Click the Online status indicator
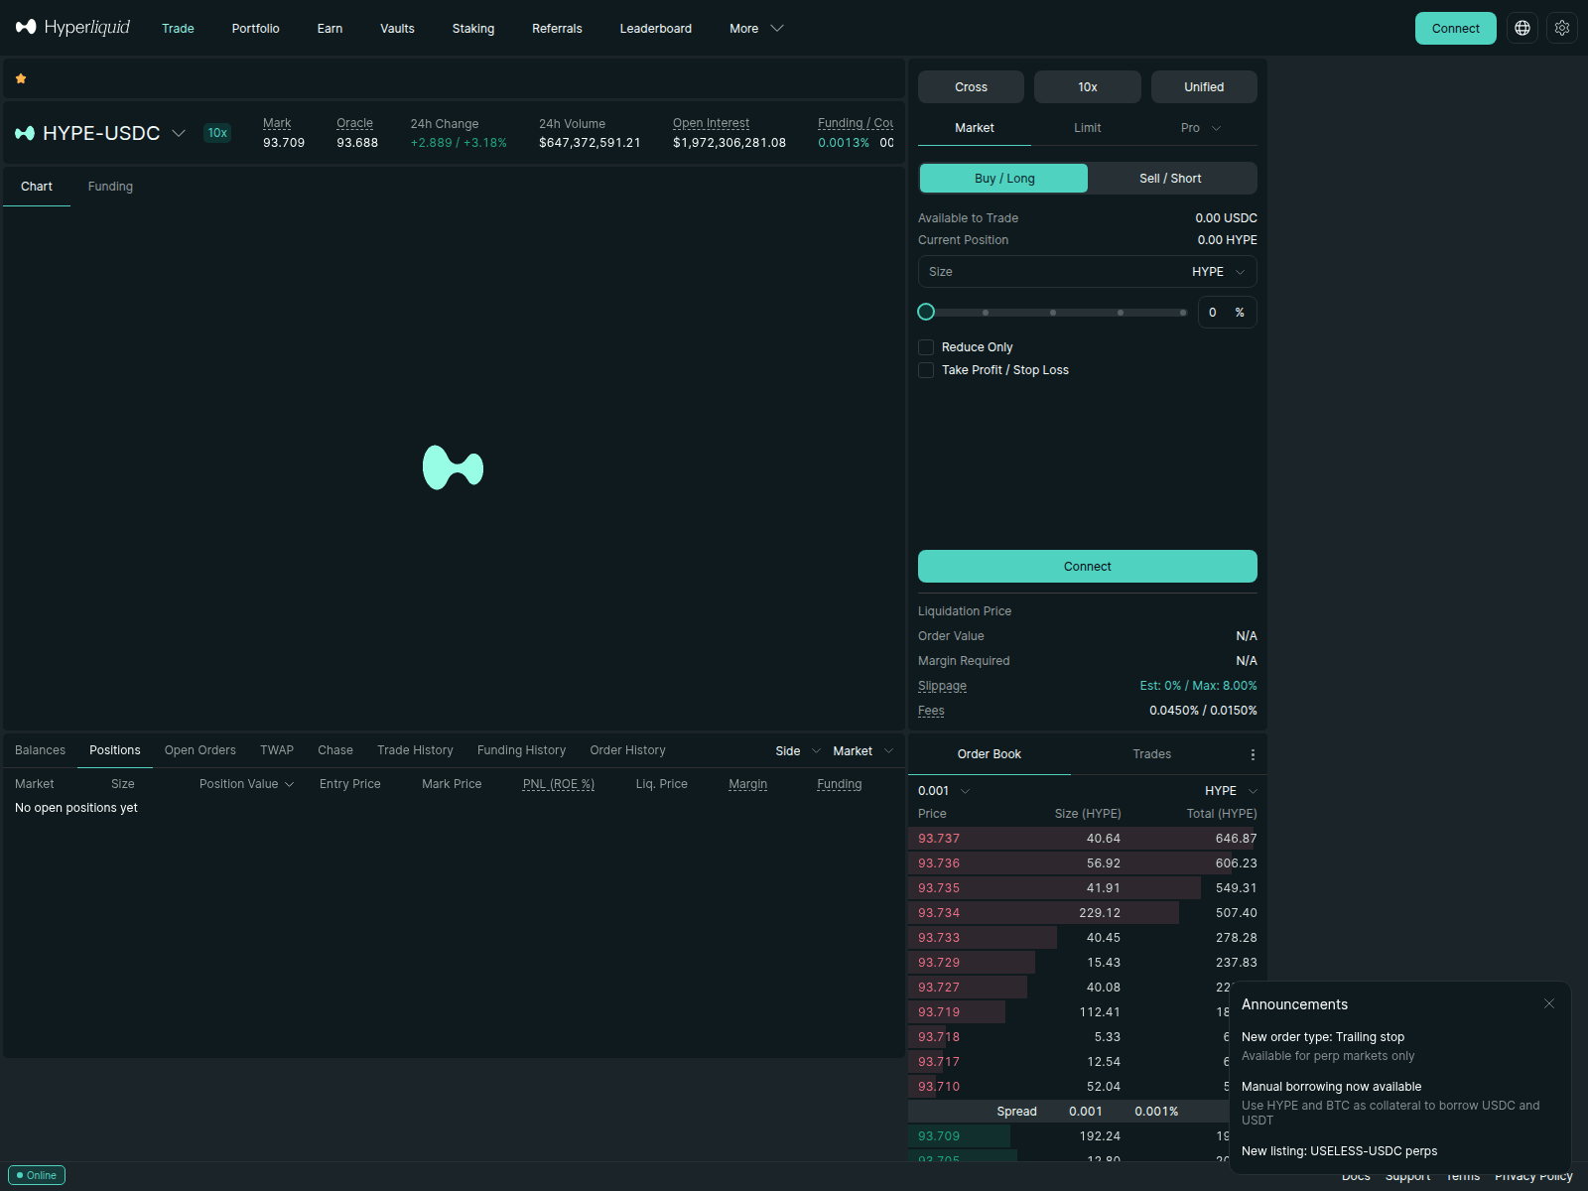This screenshot has width=1588, height=1191. tap(37, 1175)
